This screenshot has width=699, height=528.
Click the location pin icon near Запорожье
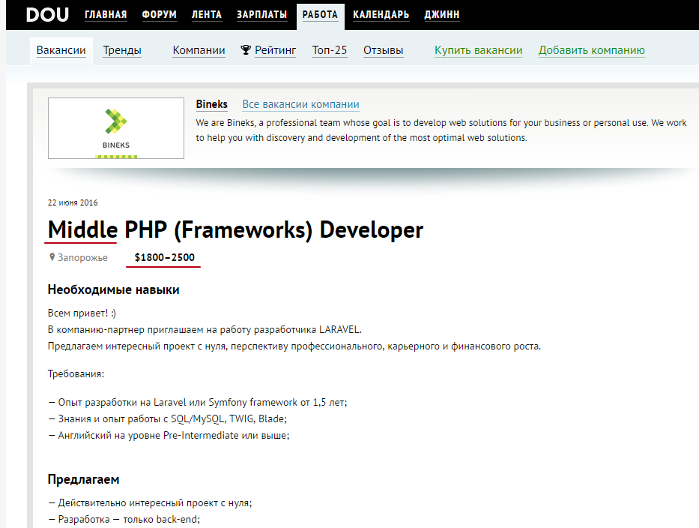click(52, 257)
